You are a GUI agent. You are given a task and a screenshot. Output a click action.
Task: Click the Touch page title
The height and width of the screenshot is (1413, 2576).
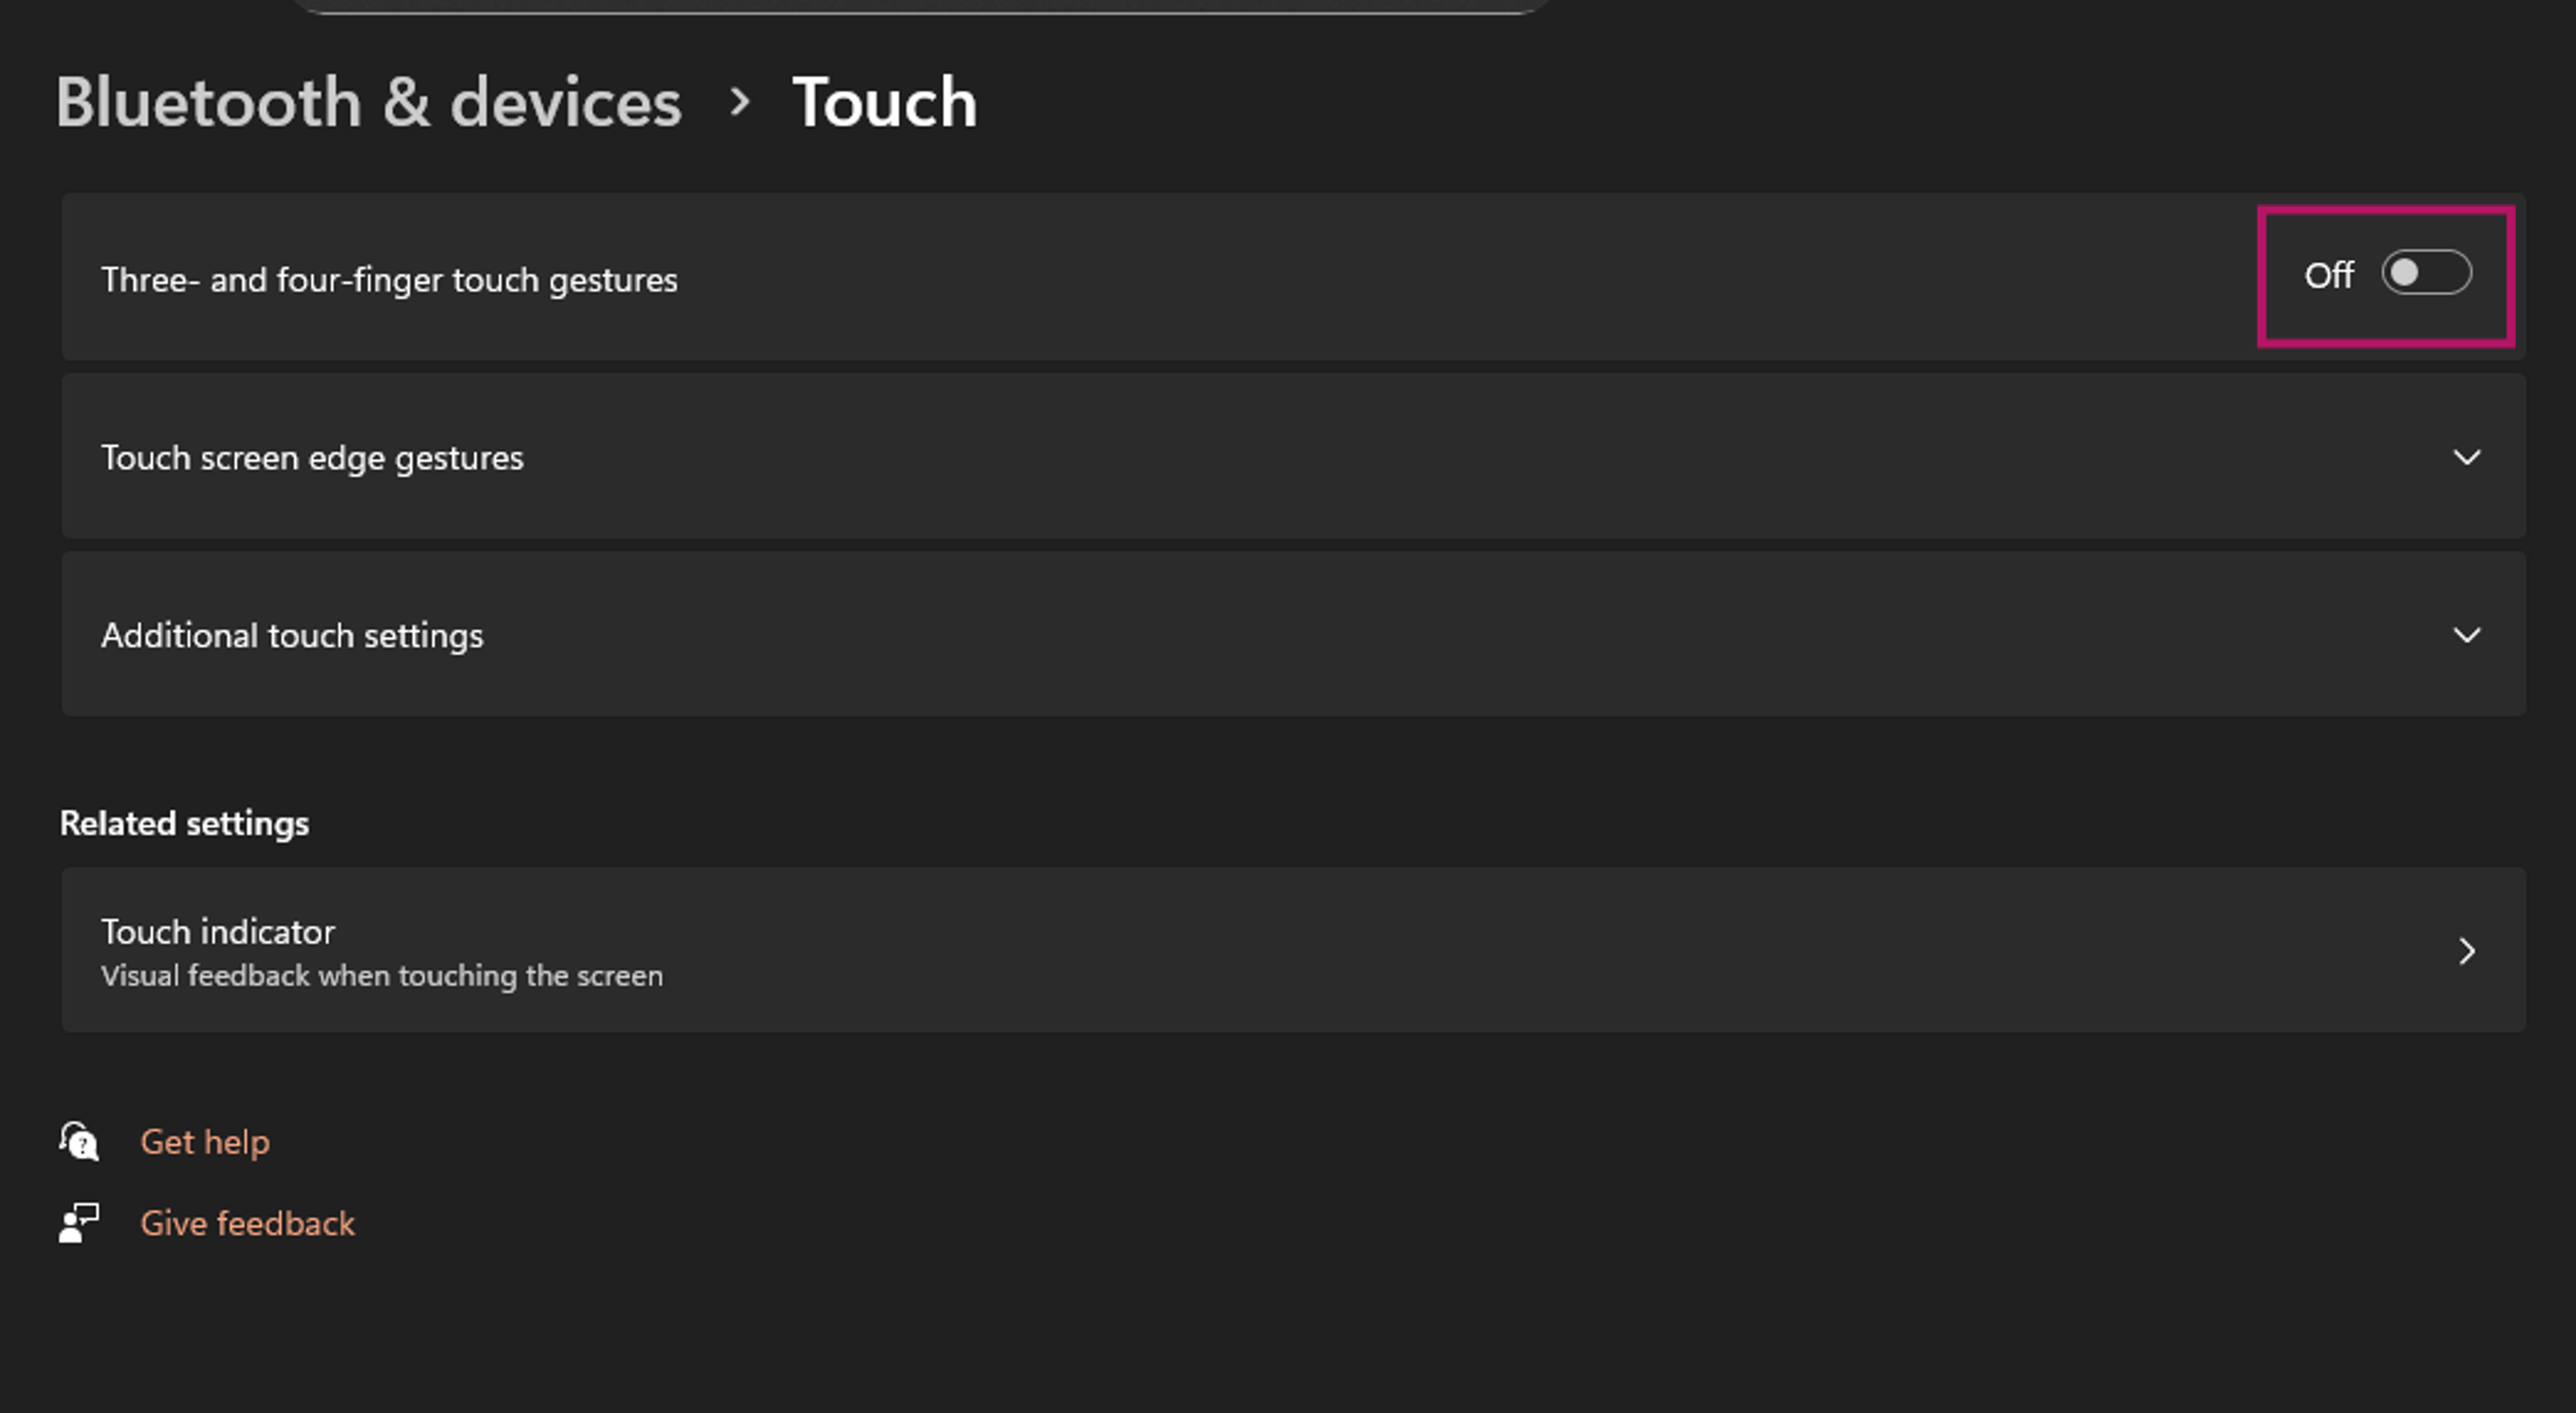884,102
